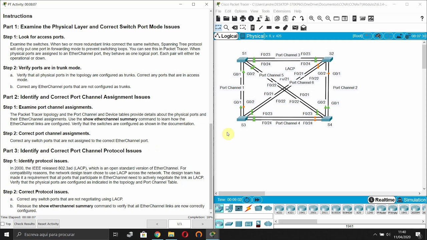Click the Check Results button
Viewport: 427px width, 240px height.
[x=24, y=224]
